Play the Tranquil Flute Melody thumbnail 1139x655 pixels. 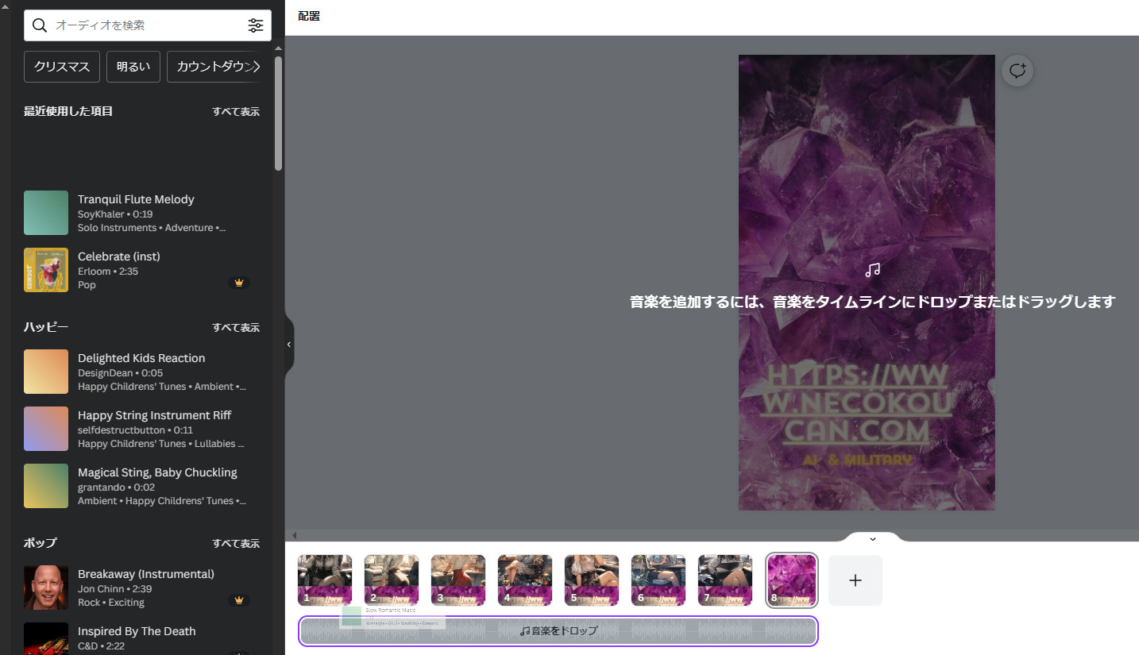point(46,213)
